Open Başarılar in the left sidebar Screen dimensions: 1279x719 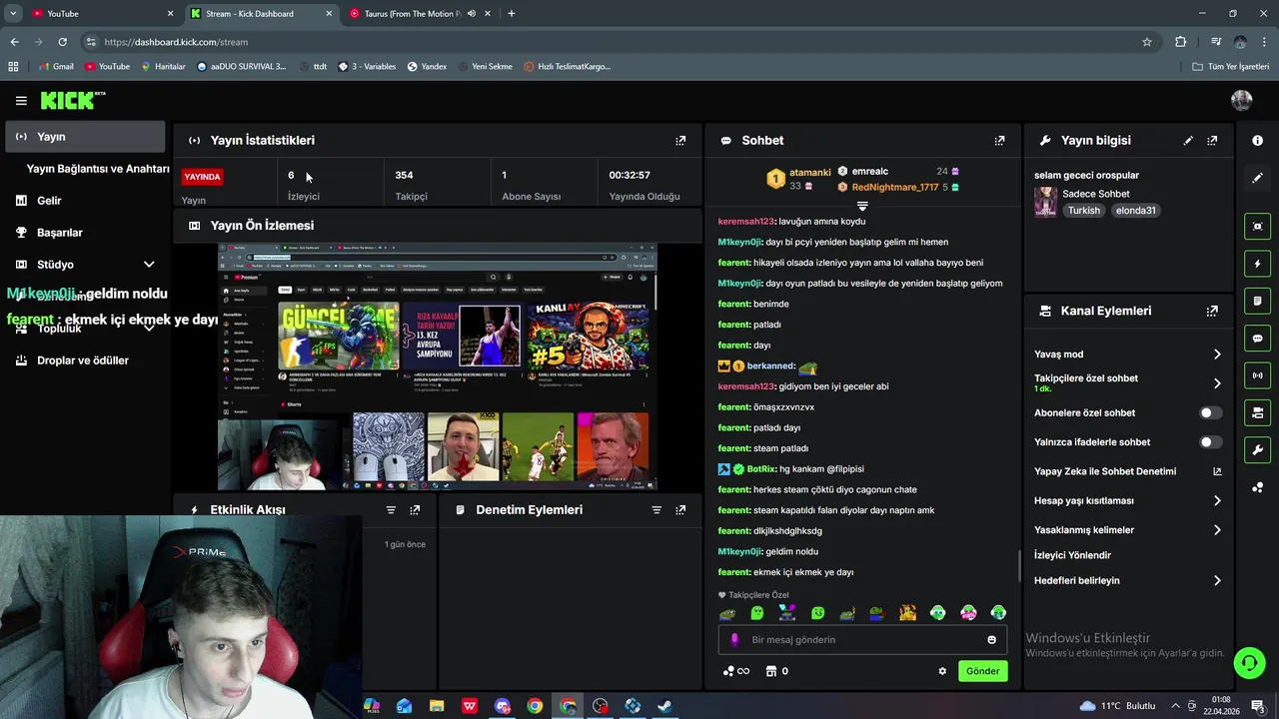(85, 233)
